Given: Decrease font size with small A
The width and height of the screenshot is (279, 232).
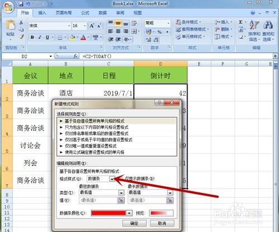Looking at the screenshot, I should 99,26.
